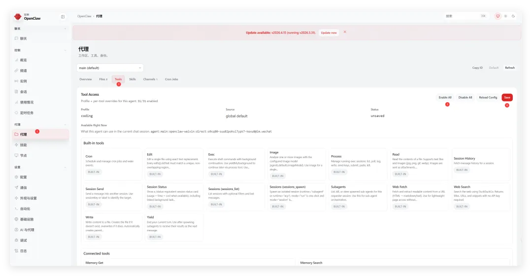This screenshot has width=532, height=276.
Task: Click the Edit built-in tool card
Action: coord(174,164)
